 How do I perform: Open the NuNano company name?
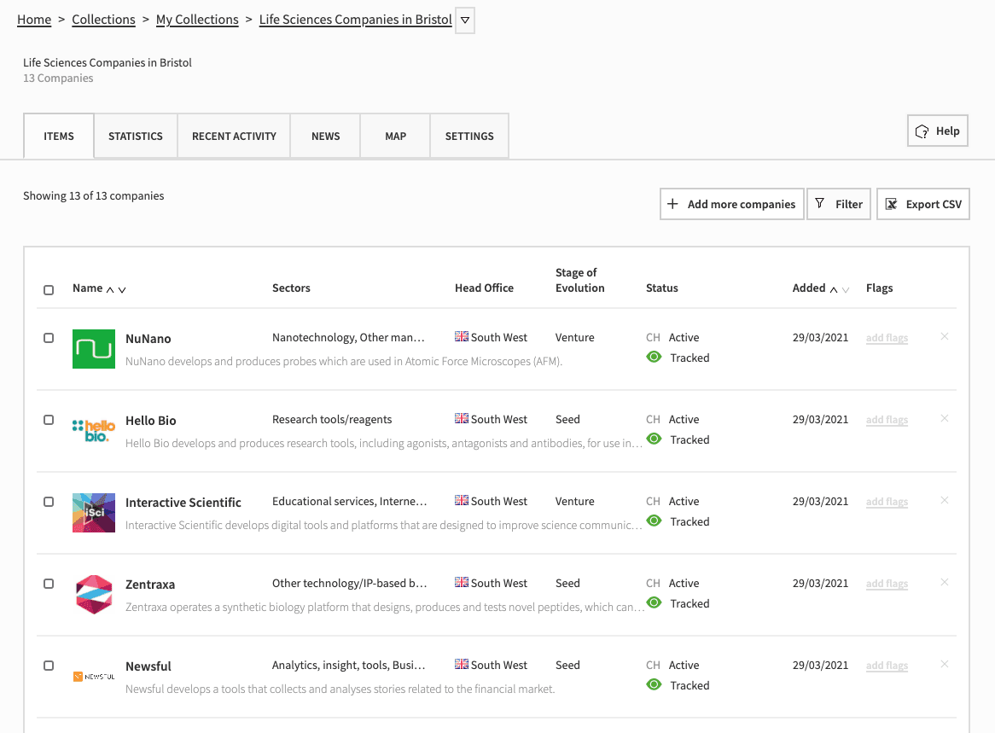click(x=148, y=338)
